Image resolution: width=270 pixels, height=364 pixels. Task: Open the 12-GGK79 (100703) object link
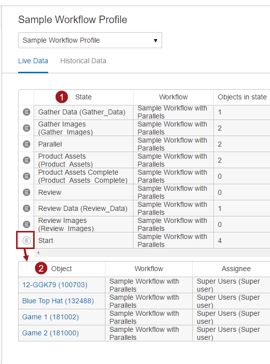(x=55, y=285)
